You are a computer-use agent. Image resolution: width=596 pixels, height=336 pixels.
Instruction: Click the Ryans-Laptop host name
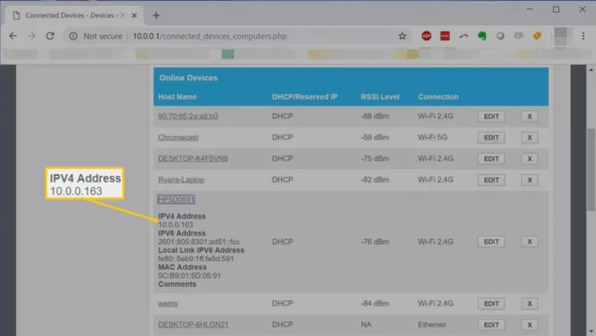tap(181, 180)
